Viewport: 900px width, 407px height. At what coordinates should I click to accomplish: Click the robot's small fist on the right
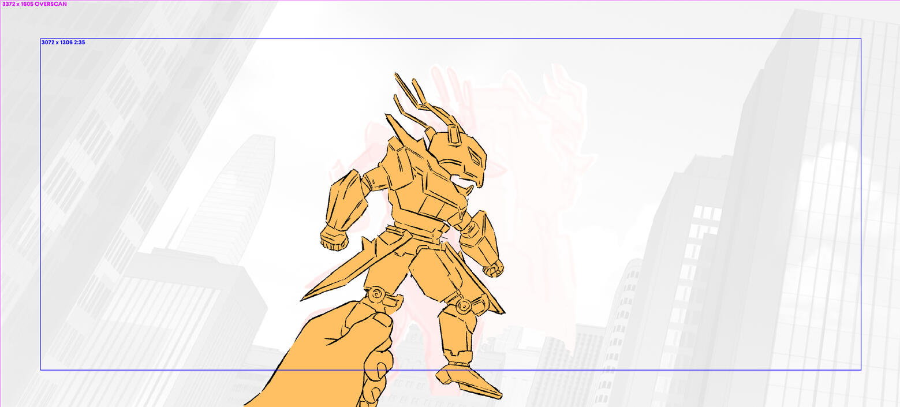coord(493,268)
